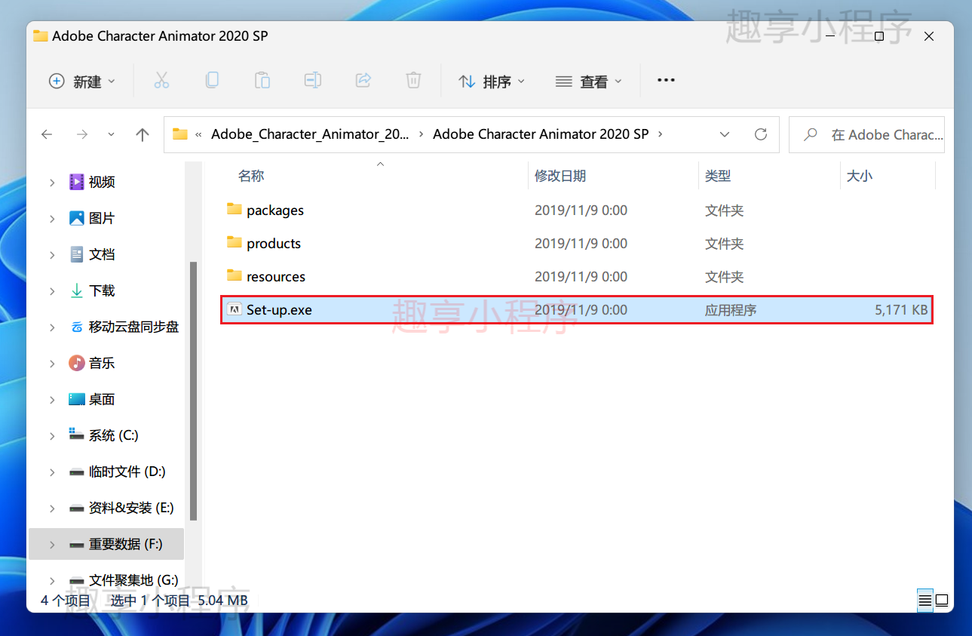Go up one folder level
972x636 pixels.
[x=143, y=134]
